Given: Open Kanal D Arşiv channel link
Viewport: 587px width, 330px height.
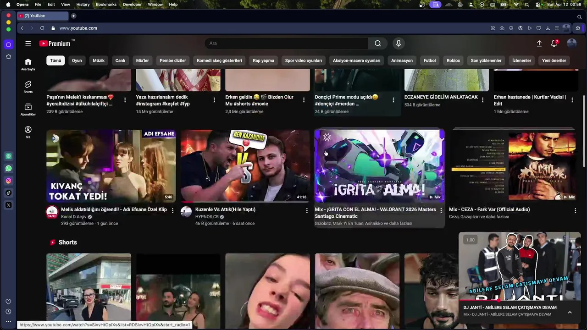Looking at the screenshot, I should [x=73, y=217].
